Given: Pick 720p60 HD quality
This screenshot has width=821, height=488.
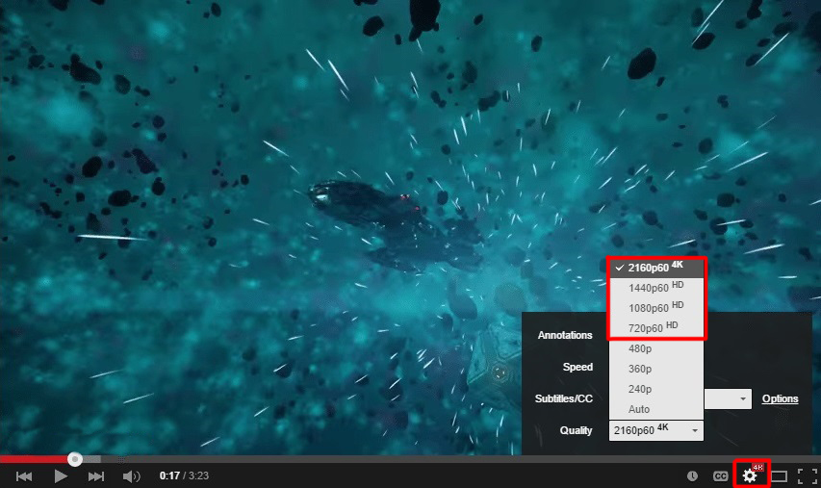Looking at the screenshot, I should click(x=656, y=328).
